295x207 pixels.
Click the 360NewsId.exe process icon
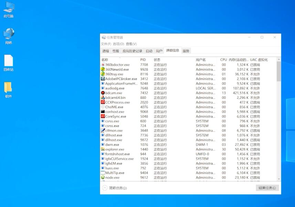[103, 69]
